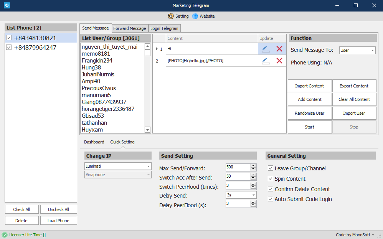Edit the 'Hi' content row with pencil icon
Image resolution: width=383 pixels, height=239 pixels.
266,49
